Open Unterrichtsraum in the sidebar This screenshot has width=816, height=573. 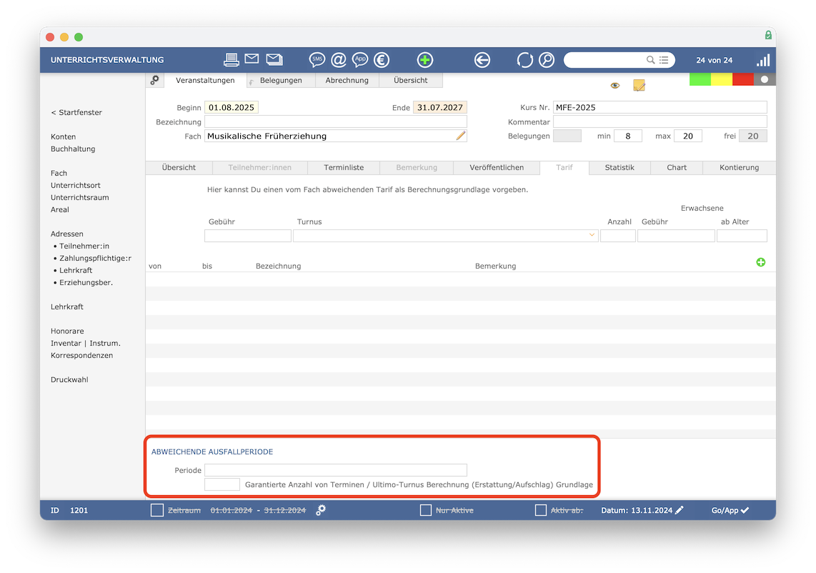click(x=79, y=198)
